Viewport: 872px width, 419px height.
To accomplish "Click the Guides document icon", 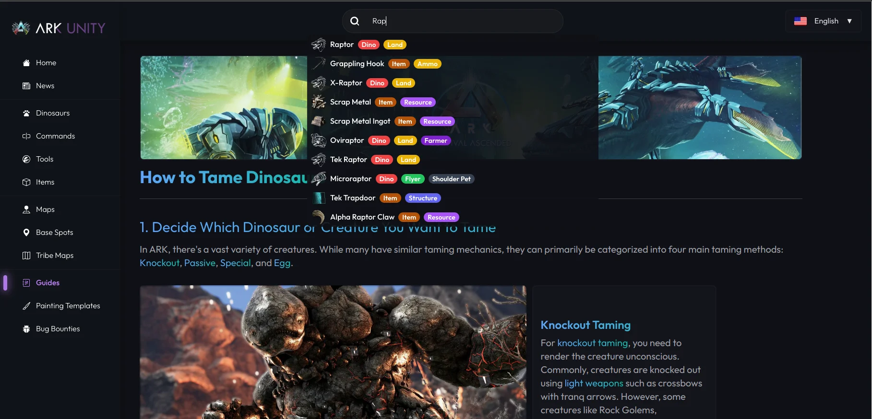I will (26, 283).
